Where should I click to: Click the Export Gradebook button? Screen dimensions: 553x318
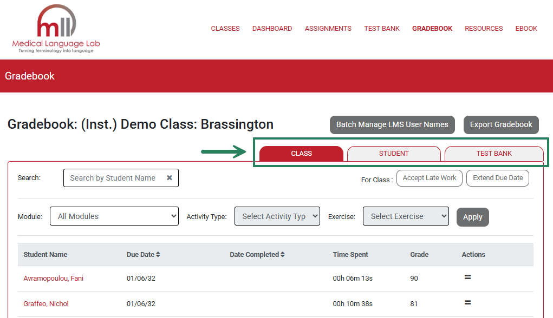click(x=501, y=124)
